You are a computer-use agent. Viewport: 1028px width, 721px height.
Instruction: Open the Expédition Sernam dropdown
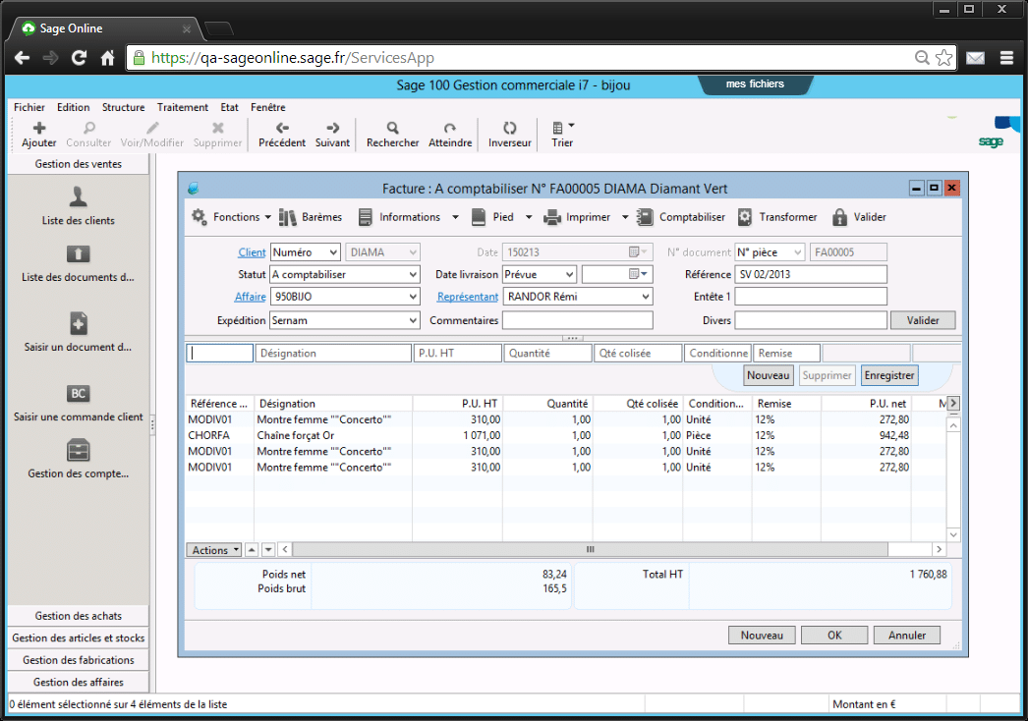pos(413,320)
